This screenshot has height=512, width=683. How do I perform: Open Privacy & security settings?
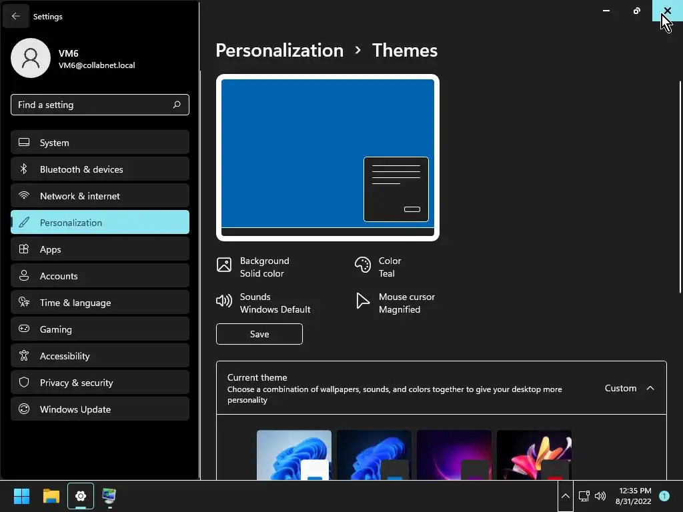[x=100, y=382]
